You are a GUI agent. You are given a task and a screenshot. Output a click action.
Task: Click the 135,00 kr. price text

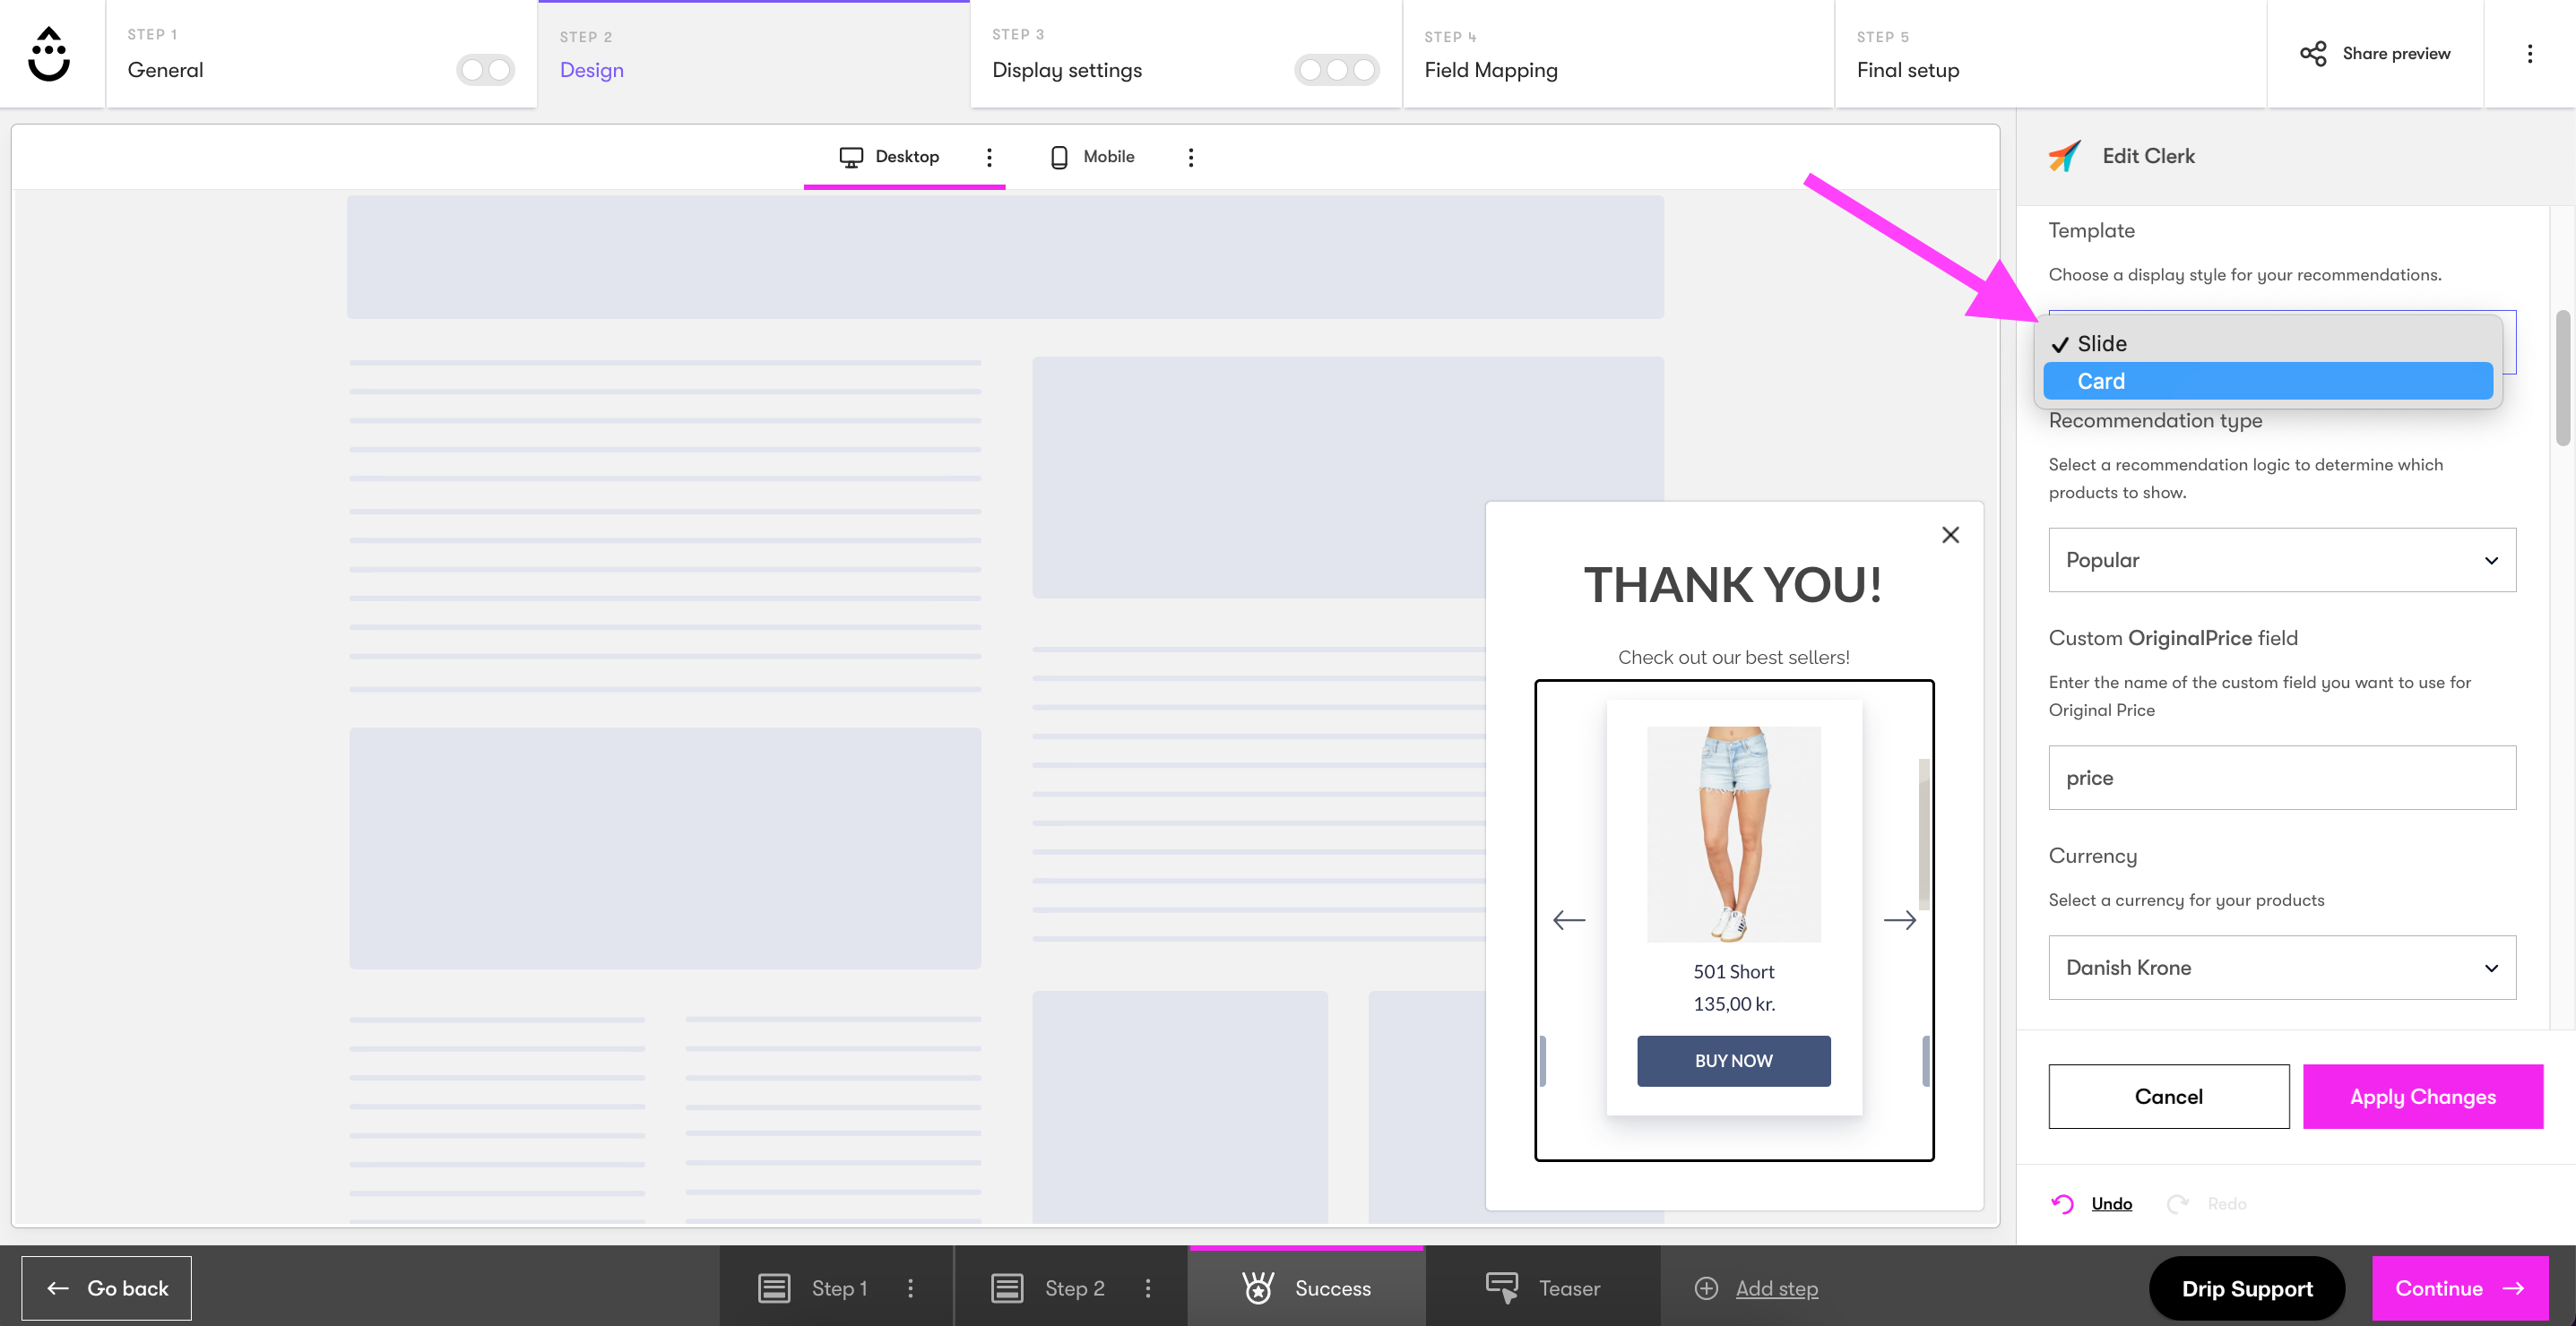(1734, 1004)
